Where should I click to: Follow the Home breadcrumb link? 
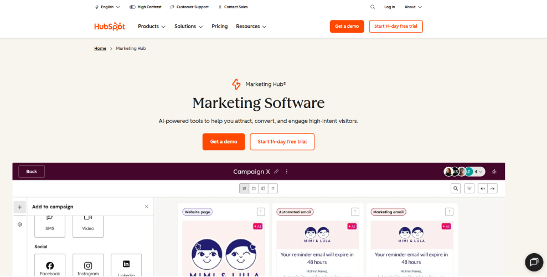pyautogui.click(x=100, y=49)
